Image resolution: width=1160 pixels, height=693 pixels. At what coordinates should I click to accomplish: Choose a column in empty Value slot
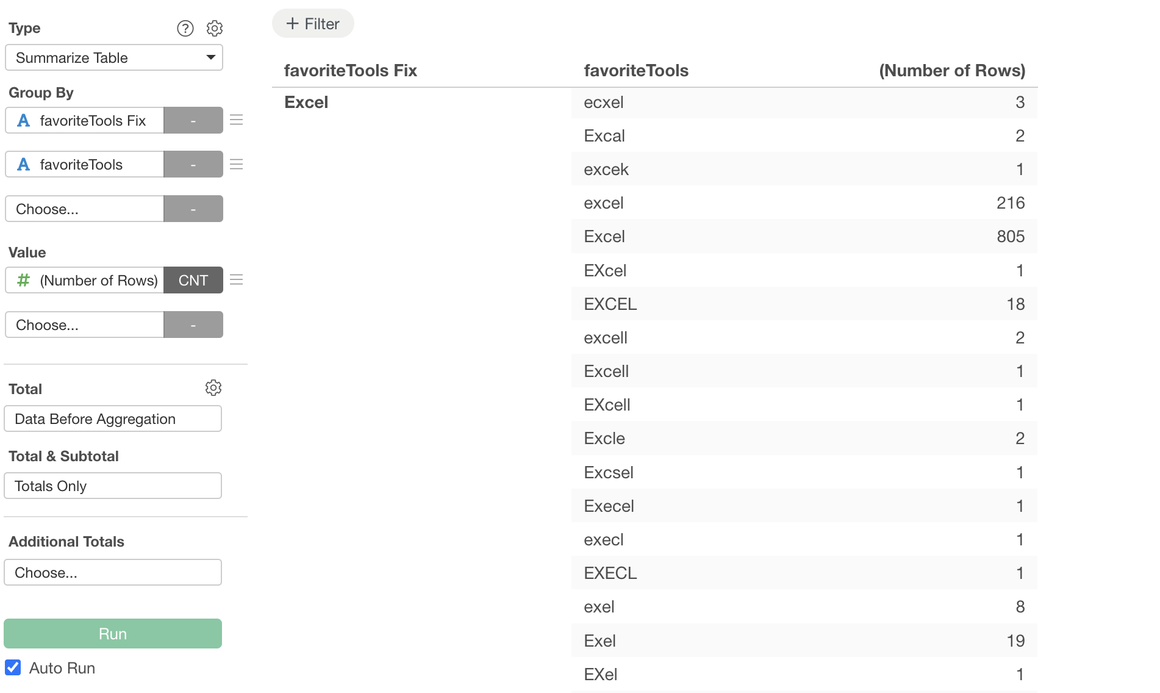point(84,325)
